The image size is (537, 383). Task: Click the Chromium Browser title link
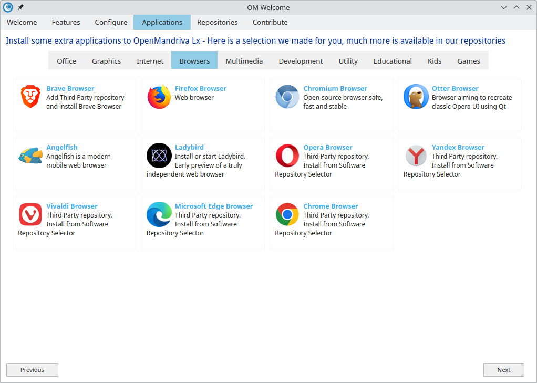pos(335,88)
